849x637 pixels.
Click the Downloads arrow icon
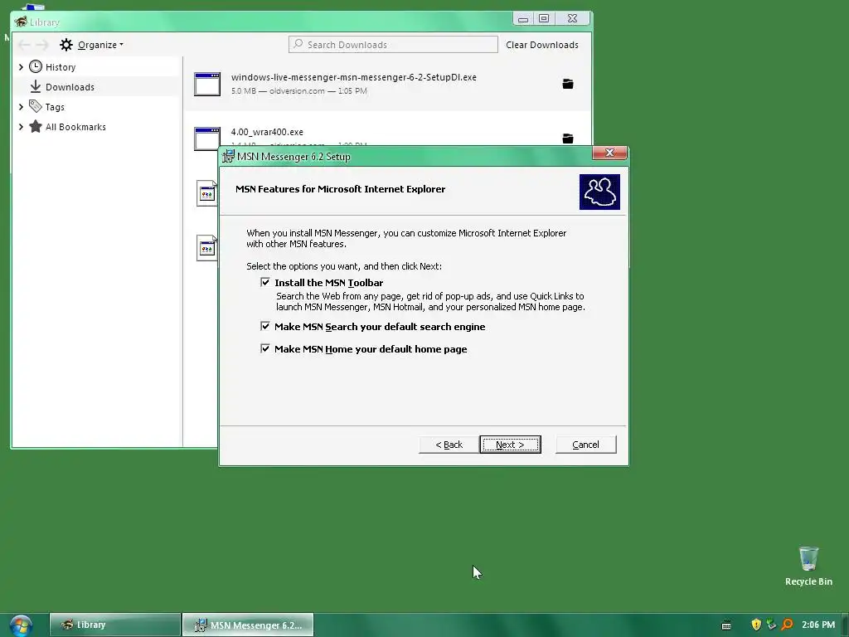point(36,86)
